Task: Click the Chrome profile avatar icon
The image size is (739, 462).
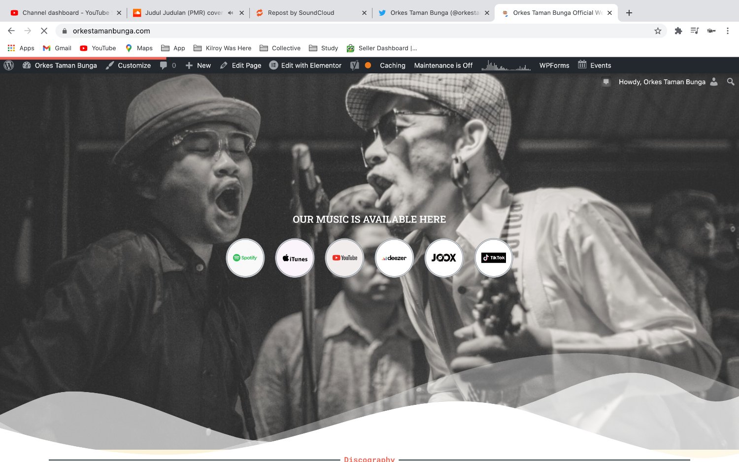Action: pyautogui.click(x=711, y=31)
